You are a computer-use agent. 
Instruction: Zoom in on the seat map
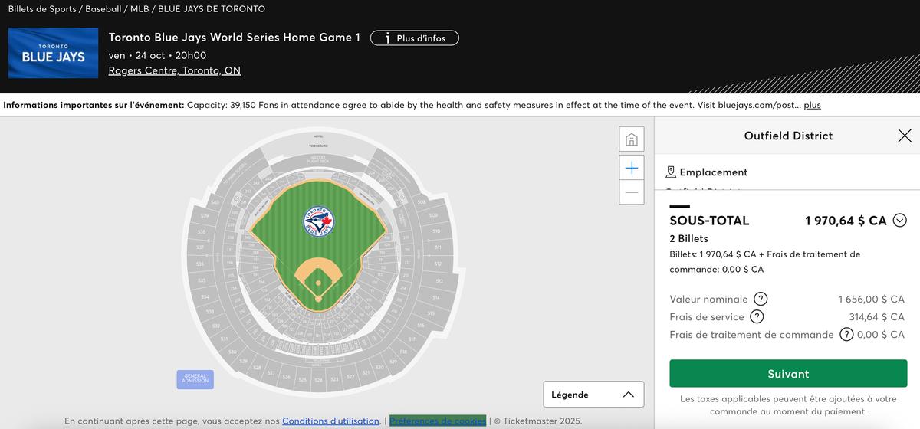pyautogui.click(x=631, y=168)
